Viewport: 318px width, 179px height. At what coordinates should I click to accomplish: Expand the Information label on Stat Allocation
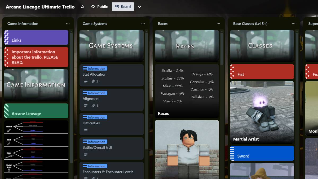(95, 68)
